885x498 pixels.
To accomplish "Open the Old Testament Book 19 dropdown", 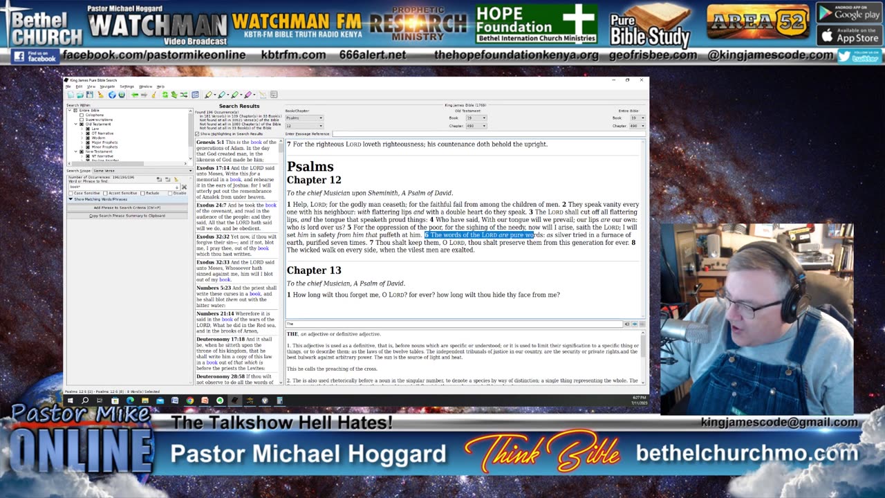I will (x=476, y=118).
